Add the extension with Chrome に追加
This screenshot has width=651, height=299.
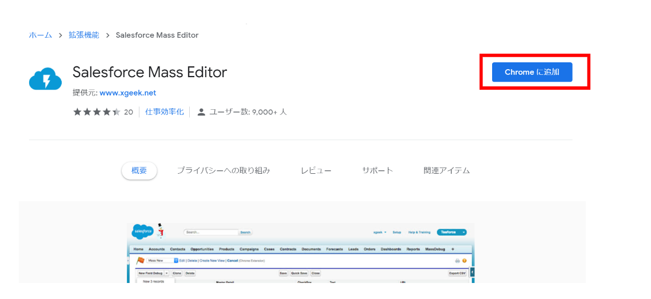[532, 72]
